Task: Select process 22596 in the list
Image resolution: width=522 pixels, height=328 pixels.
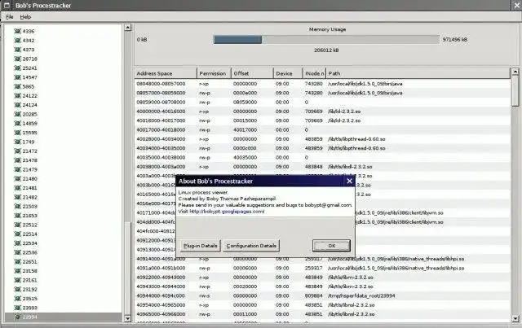Action: (29, 252)
